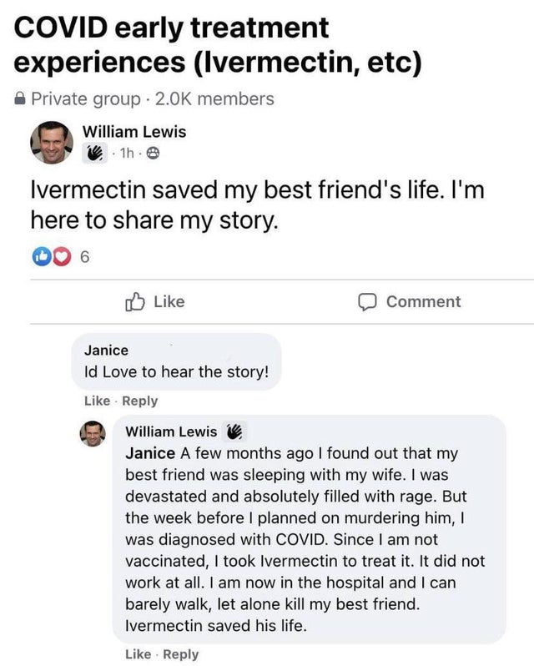Click the small William Lewis avatar in the reply
This screenshot has height=666, width=534.
click(x=93, y=435)
